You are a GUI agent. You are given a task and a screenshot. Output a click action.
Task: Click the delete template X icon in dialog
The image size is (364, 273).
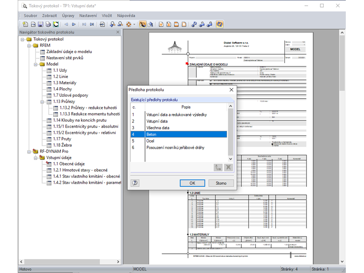228,167
